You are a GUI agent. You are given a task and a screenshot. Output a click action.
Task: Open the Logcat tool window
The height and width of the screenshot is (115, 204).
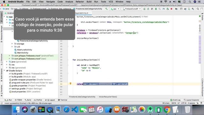coord(50,100)
